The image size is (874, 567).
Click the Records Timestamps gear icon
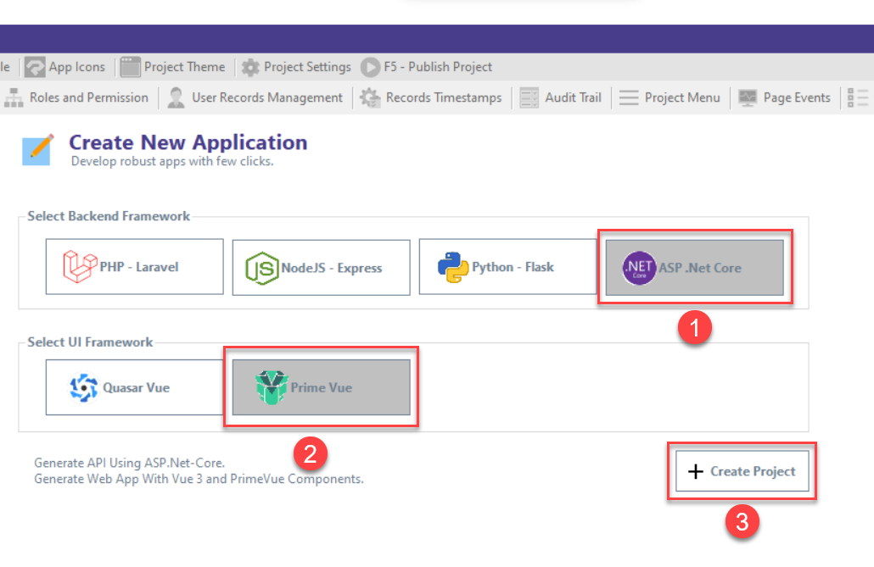[370, 98]
